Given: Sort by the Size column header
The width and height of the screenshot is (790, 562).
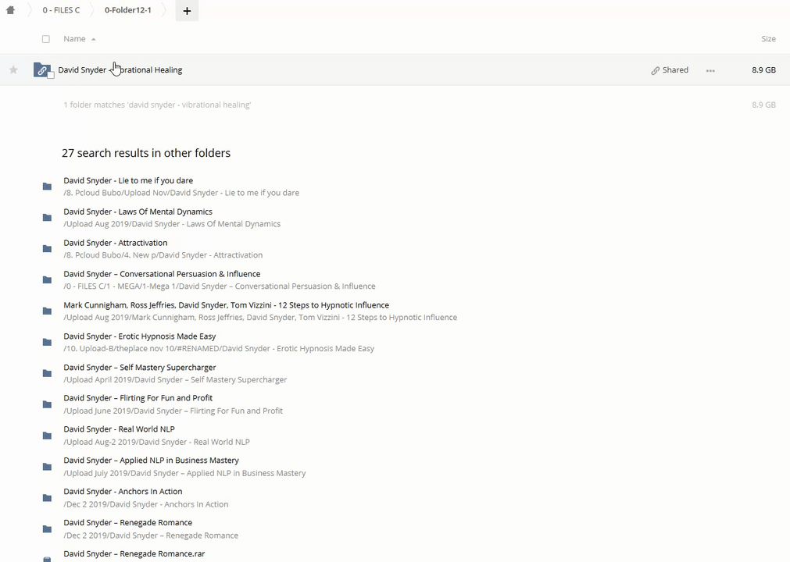Looking at the screenshot, I should (x=768, y=39).
